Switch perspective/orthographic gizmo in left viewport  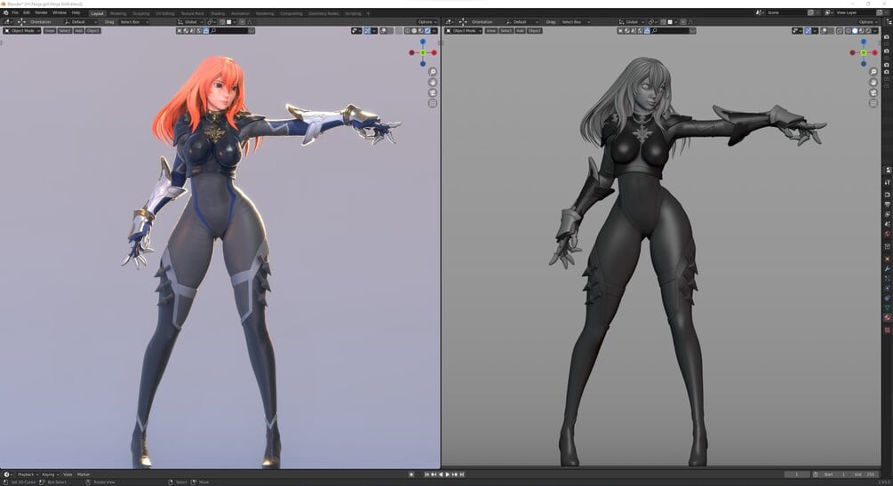(x=433, y=103)
